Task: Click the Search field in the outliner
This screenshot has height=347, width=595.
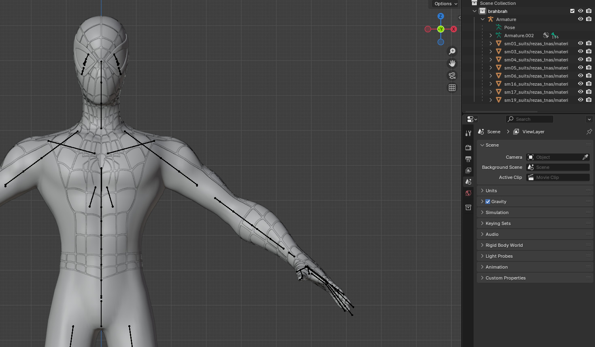Action: 529,119
